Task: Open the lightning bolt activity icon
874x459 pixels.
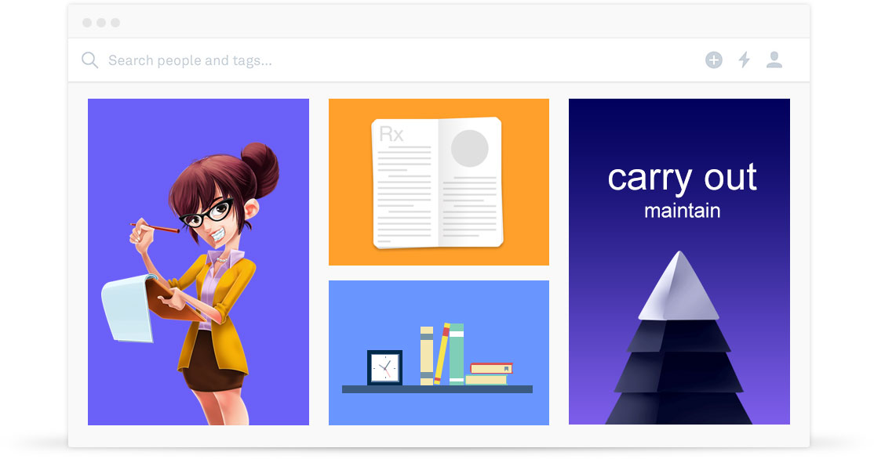Action: pos(744,60)
